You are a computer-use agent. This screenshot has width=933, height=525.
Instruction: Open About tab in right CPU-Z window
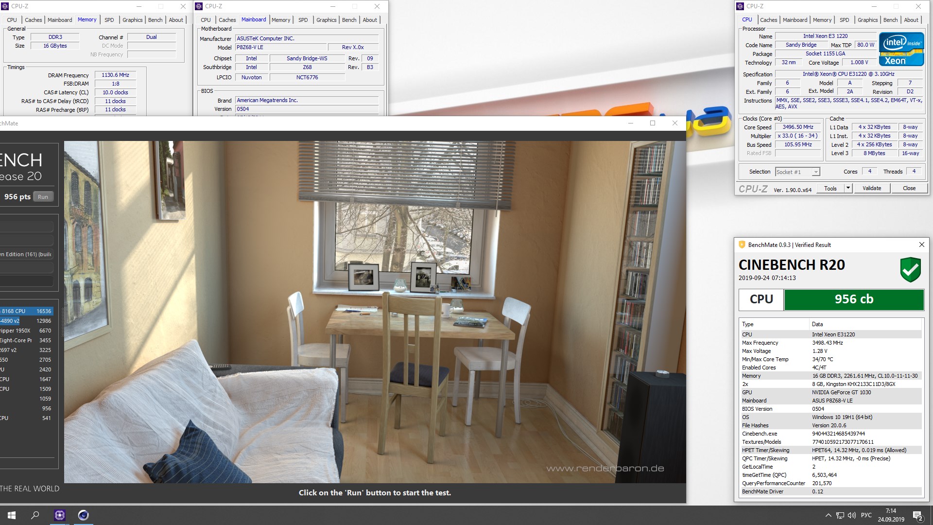point(911,20)
